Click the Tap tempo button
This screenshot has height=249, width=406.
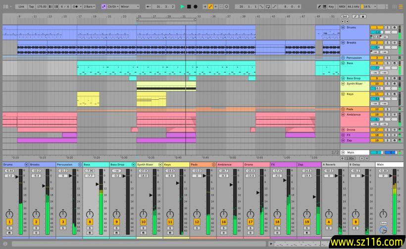32,6
